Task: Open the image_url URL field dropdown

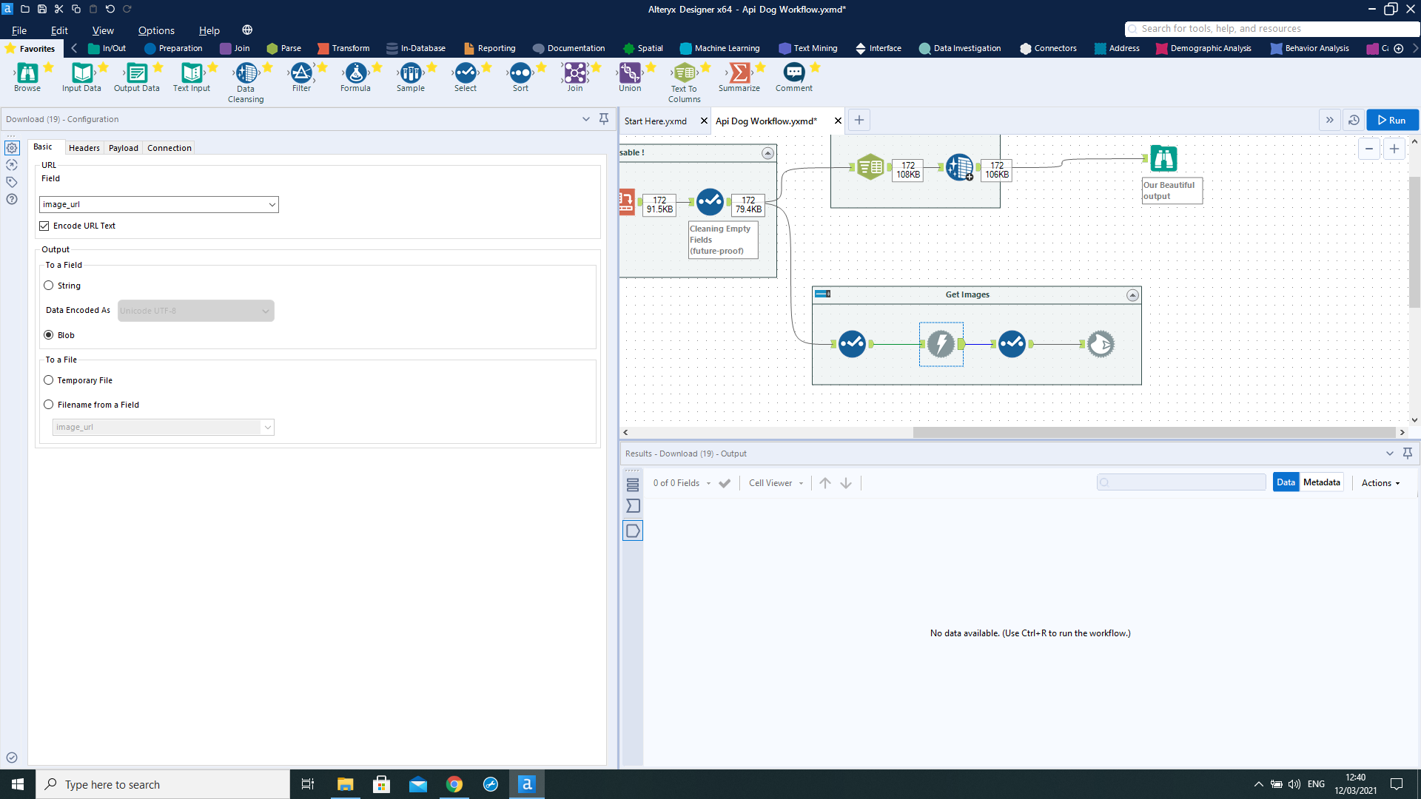Action: [x=272, y=205]
